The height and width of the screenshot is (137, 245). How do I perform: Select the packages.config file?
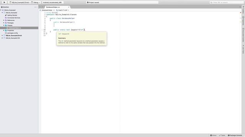pyautogui.click(x=13, y=33)
